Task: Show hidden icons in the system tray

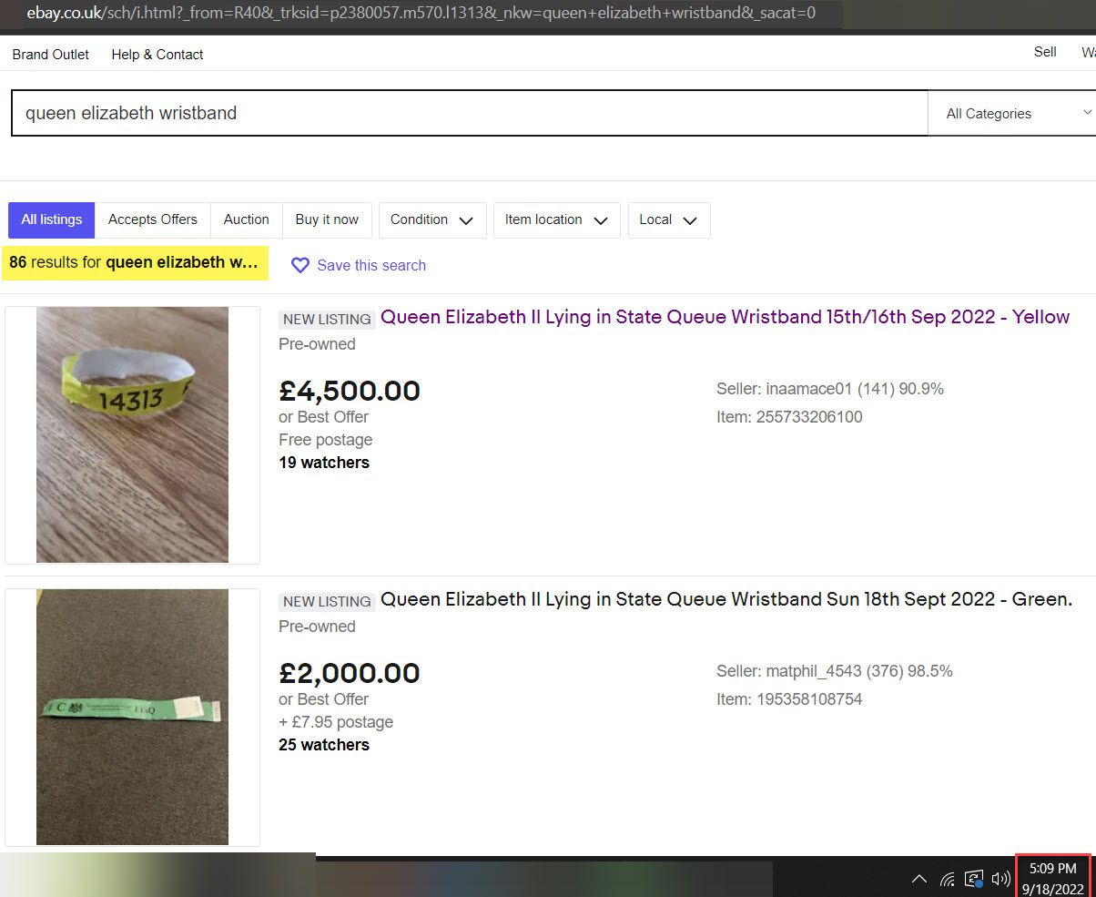Action: coord(919,879)
